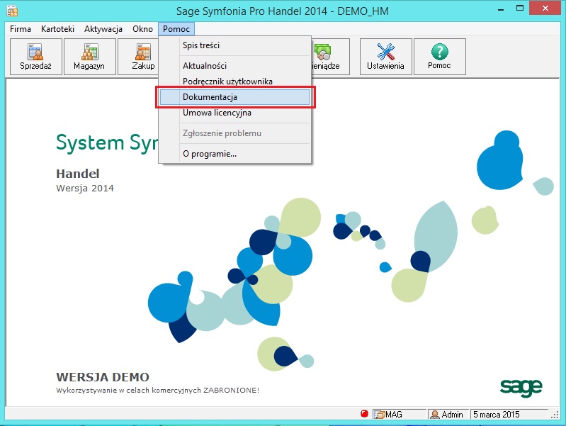Open the Sprzedaż module
This screenshot has height=426, width=566.
tap(35, 57)
